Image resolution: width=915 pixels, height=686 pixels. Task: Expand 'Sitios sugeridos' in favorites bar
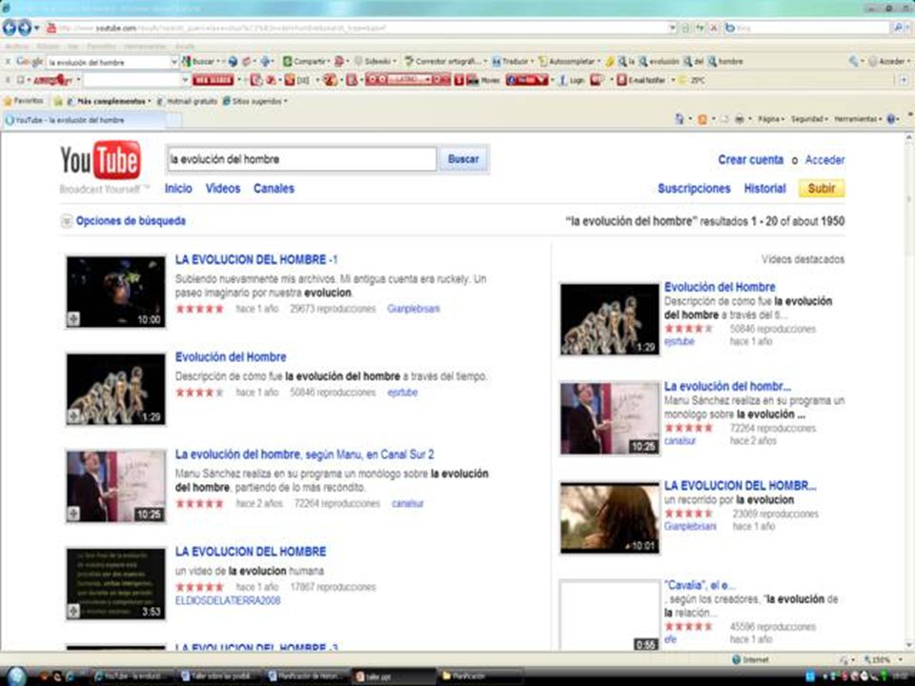point(255,101)
